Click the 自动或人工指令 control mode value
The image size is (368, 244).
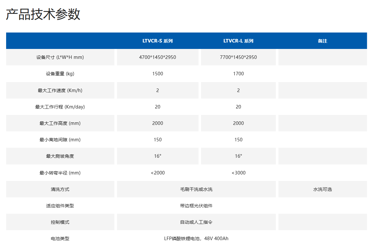click(196, 222)
